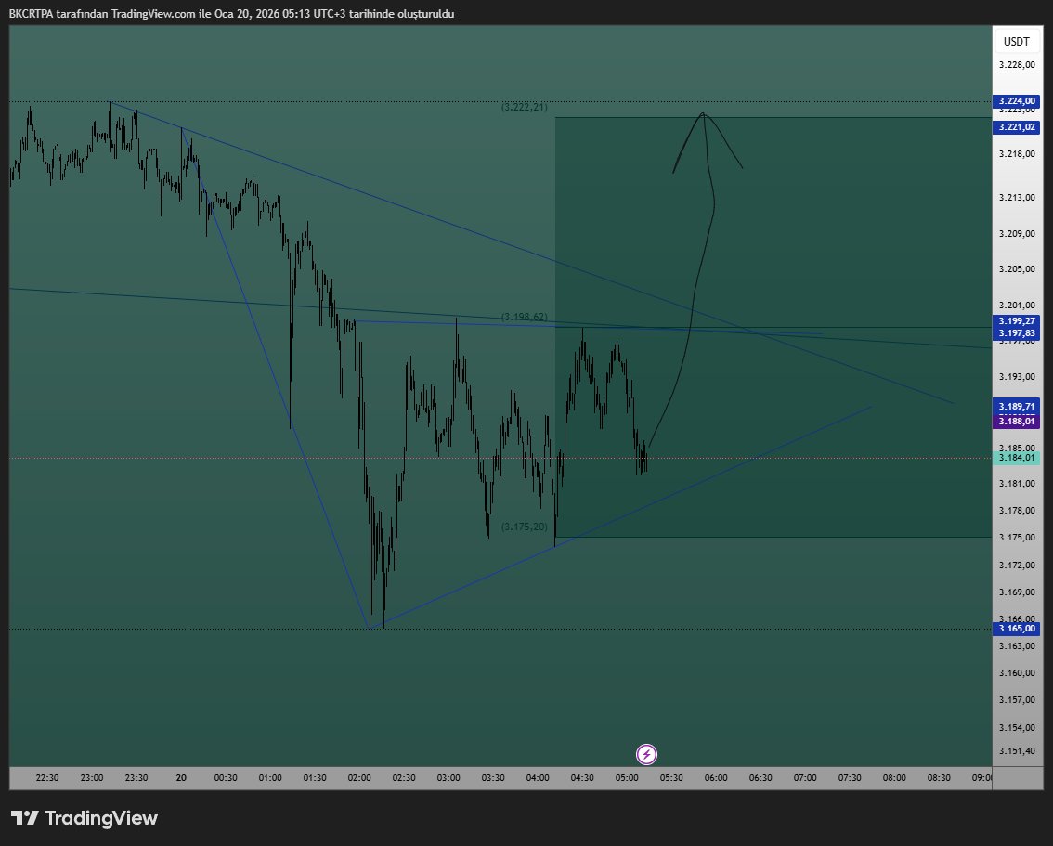
Task: Select the 3.189,71 blue price label
Action: click(1016, 406)
